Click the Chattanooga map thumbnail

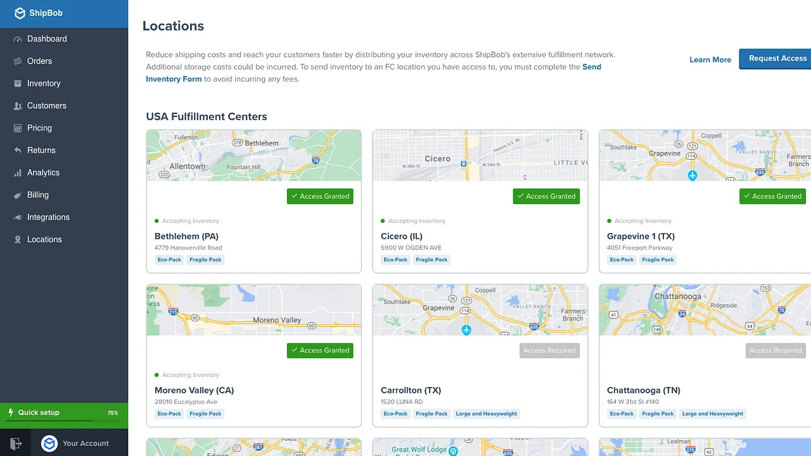[x=705, y=310]
